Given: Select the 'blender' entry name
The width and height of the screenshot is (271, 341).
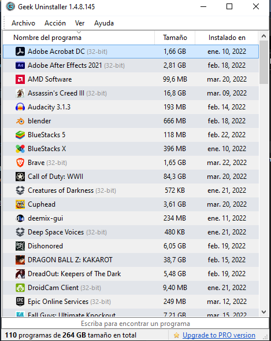Looking at the screenshot, I should click(39, 121).
